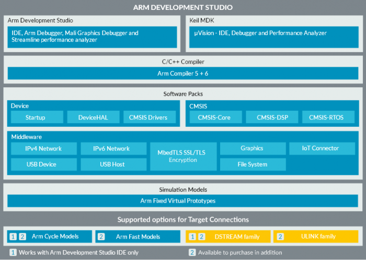
Task: Open the File System component
Action: click(252, 164)
